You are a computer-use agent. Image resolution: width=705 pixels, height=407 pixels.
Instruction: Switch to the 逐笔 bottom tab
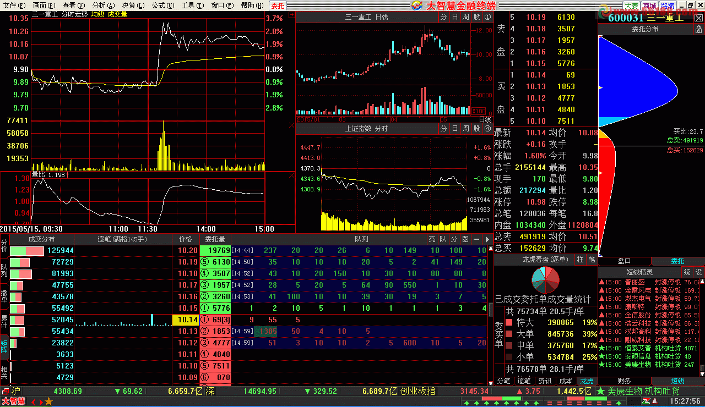pyautogui.click(x=524, y=381)
